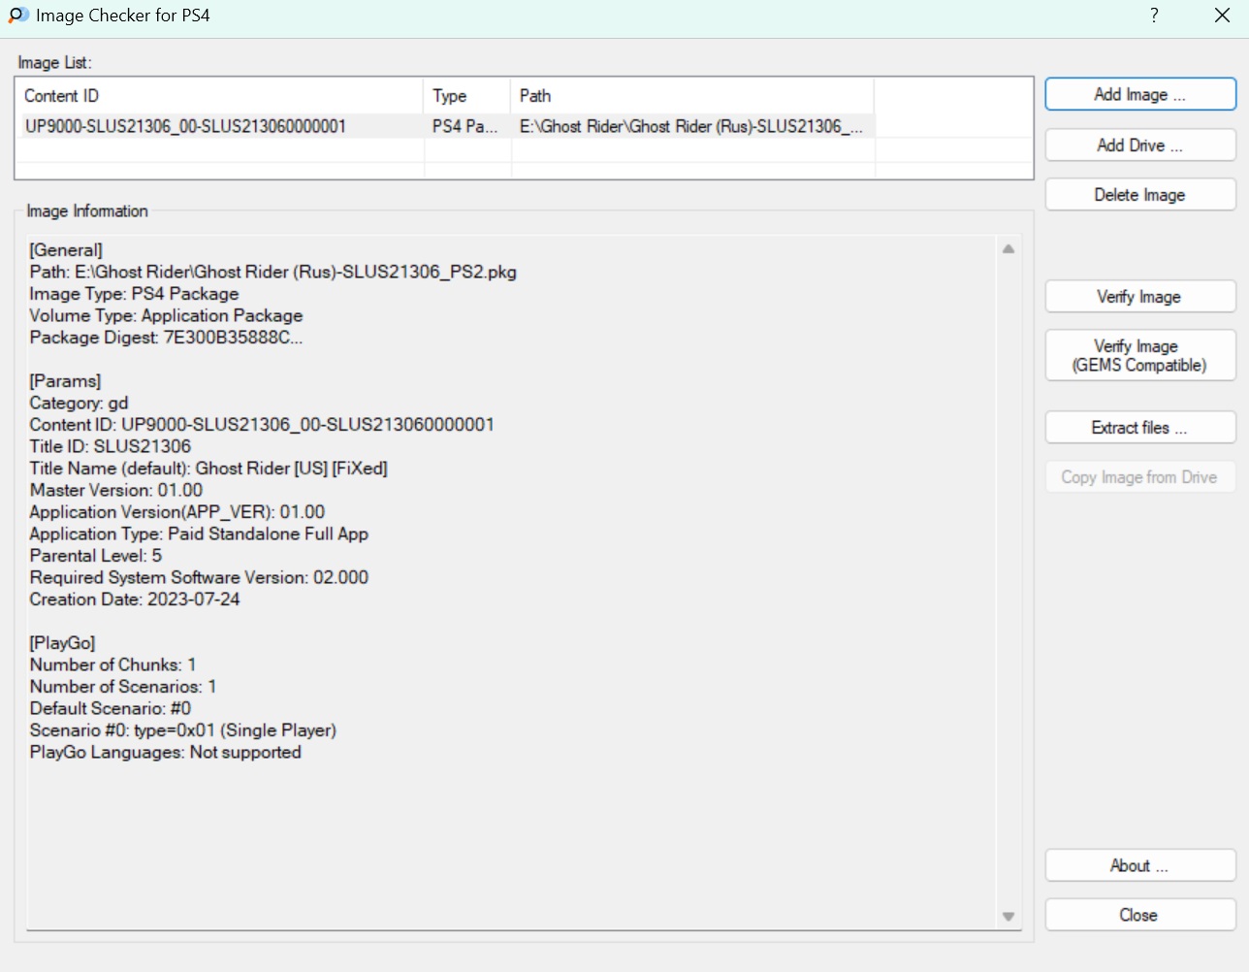Click the Scenario #0 Single Player line

(183, 730)
